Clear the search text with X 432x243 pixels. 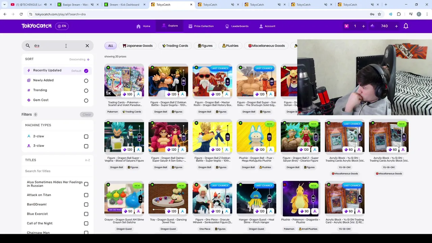click(87, 46)
